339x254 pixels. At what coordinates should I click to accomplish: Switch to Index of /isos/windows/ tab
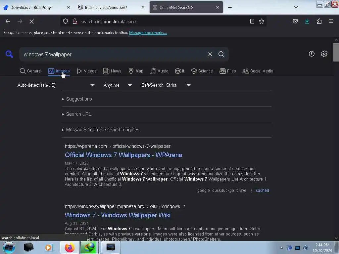point(111,7)
